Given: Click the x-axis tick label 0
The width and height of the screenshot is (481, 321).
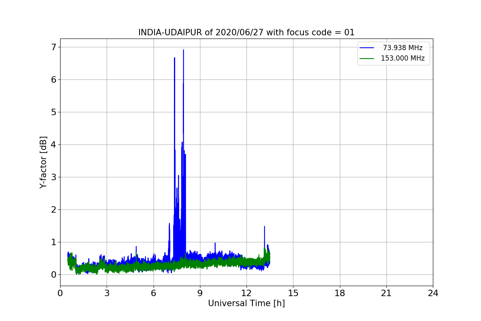Looking at the screenshot, I should point(60,293).
